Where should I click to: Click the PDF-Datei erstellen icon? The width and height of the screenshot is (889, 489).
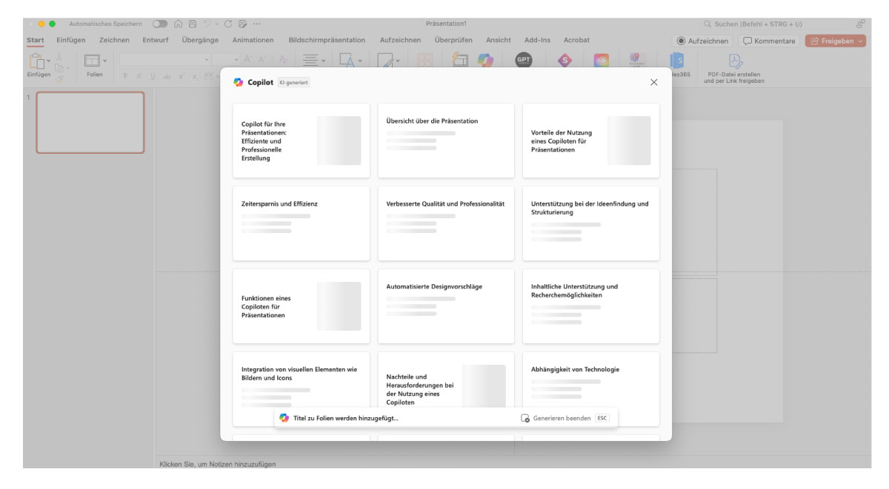tap(734, 61)
